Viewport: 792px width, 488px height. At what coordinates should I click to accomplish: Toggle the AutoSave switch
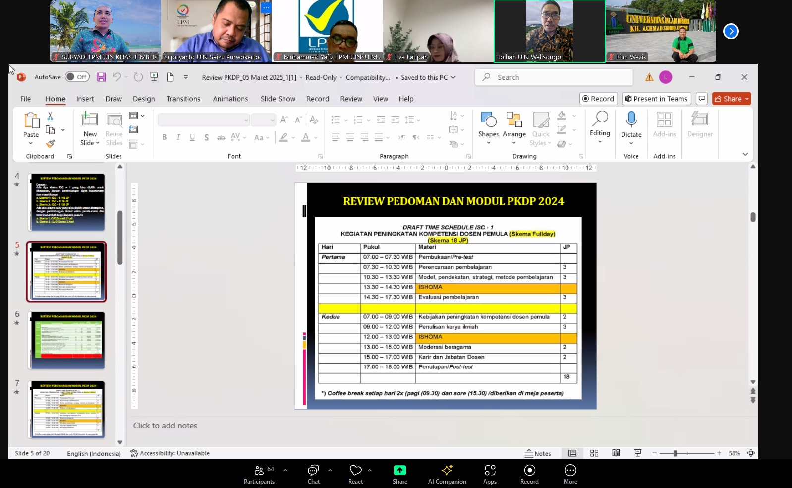click(x=77, y=77)
